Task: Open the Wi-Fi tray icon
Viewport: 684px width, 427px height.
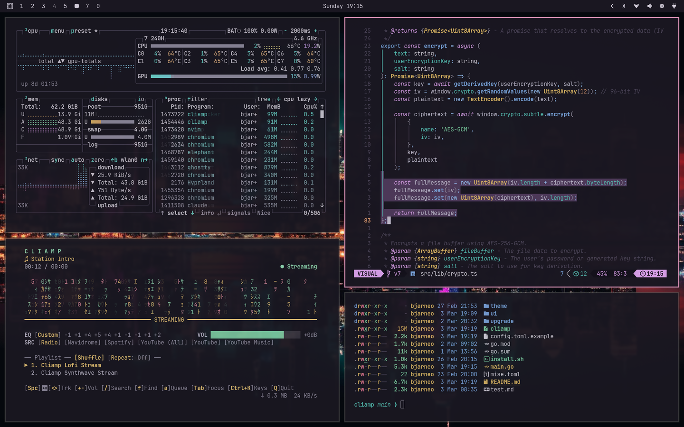Action: (x=636, y=6)
